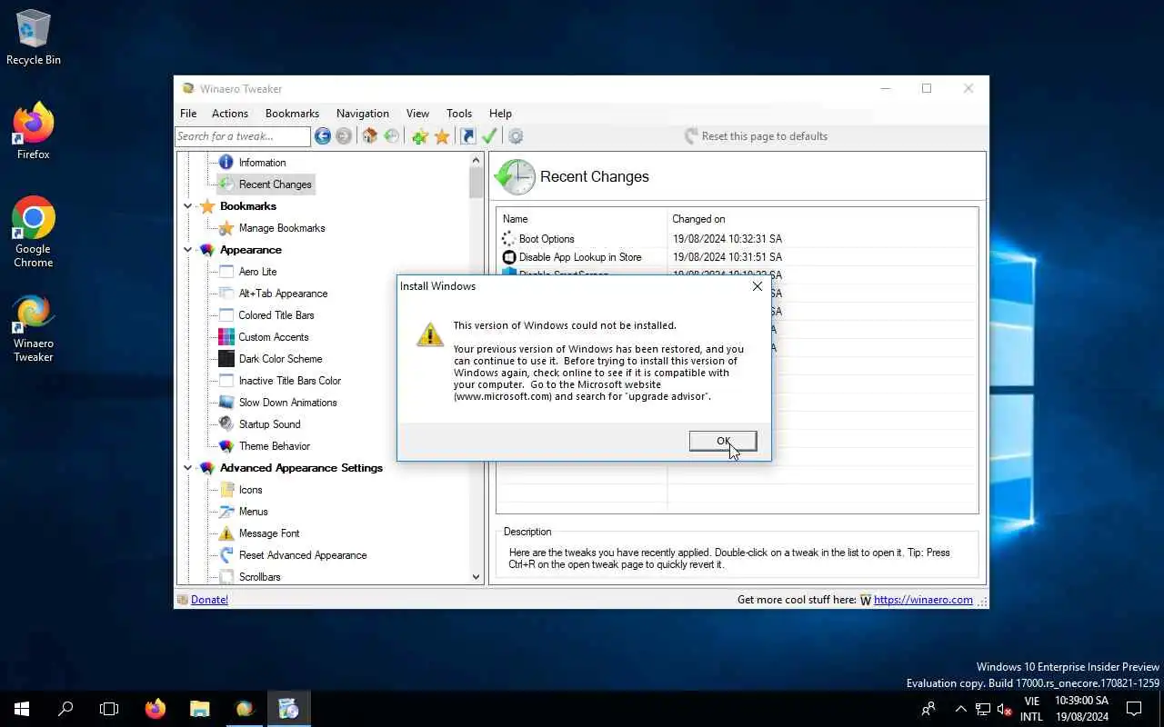
Task: Click the Information tree icon
Action: pos(226,163)
